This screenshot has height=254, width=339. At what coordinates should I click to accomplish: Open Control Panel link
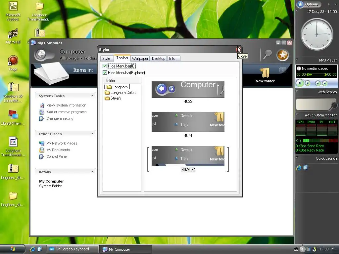(x=57, y=156)
